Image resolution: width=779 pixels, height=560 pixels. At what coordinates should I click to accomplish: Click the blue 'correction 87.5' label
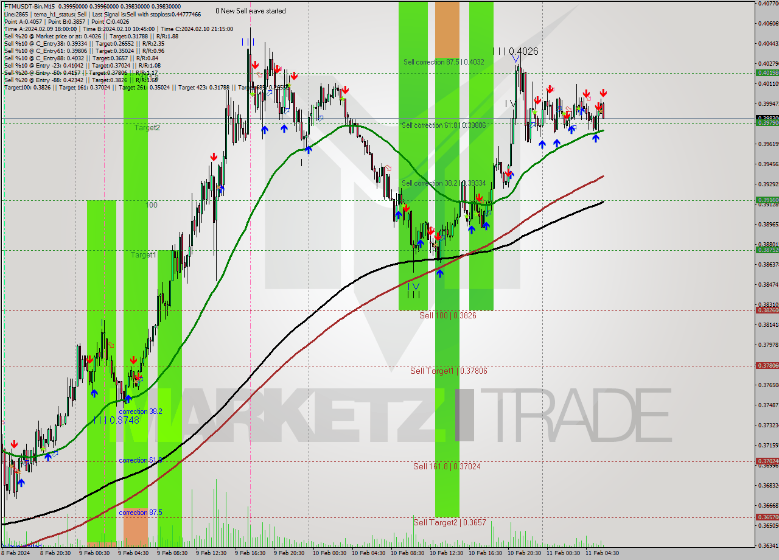click(x=140, y=513)
